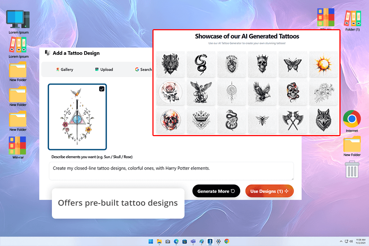Open the orange sun tattoo design
This screenshot has width=369, height=246.
pyautogui.click(x=323, y=64)
